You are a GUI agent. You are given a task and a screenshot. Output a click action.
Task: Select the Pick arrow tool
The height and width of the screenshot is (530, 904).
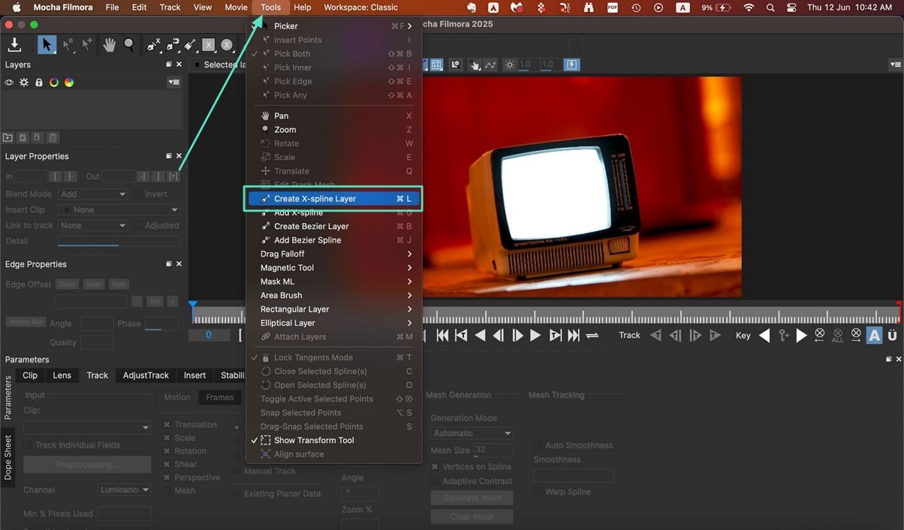(47, 45)
